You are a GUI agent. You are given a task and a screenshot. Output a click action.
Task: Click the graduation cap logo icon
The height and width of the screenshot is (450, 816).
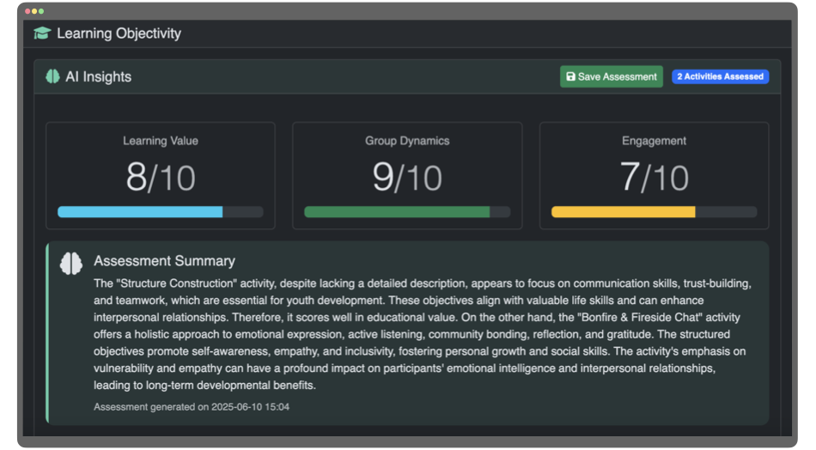coord(42,33)
